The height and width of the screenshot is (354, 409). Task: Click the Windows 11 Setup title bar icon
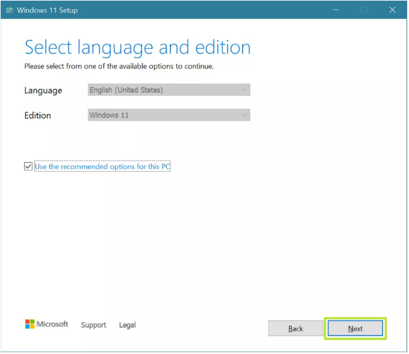10,10
